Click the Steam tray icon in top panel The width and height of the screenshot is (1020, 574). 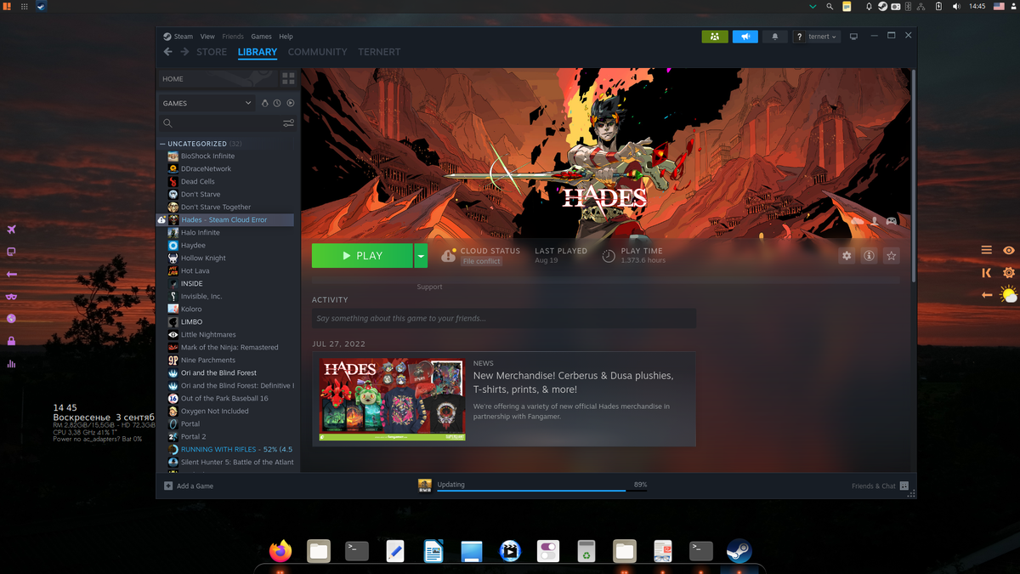[x=882, y=6]
